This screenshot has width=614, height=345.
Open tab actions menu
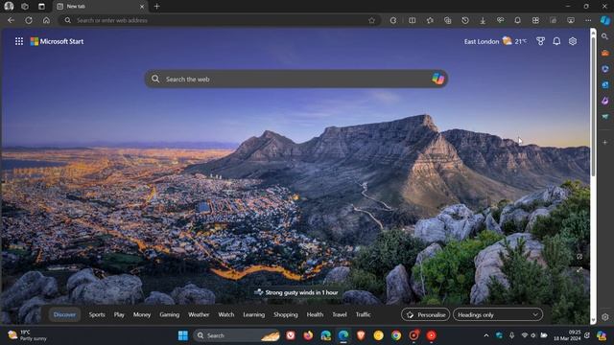pyautogui.click(x=41, y=7)
